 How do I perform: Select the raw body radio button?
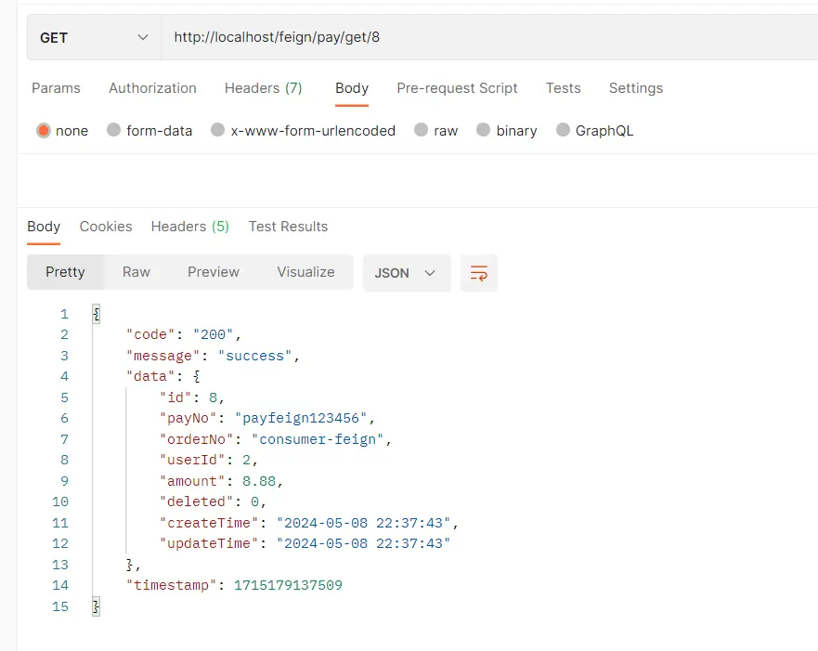coord(422,131)
